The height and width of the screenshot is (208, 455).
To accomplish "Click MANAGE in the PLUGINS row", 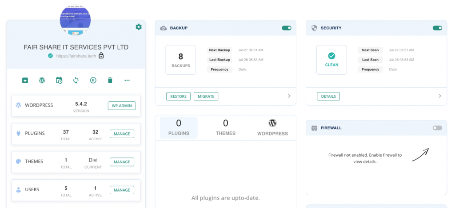I will coord(122,134).
